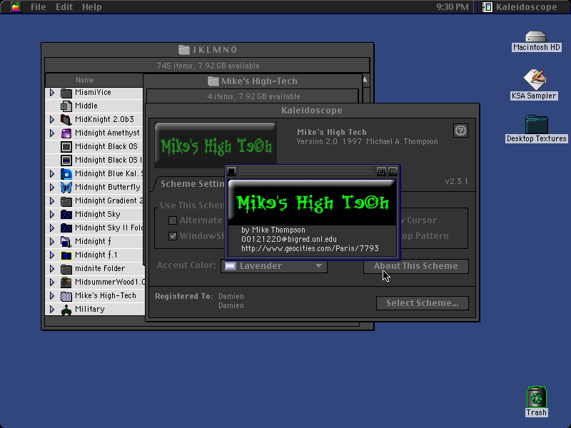This screenshot has width=571, height=428.
Task: Select the Middle file name text
Action: pyautogui.click(x=86, y=106)
